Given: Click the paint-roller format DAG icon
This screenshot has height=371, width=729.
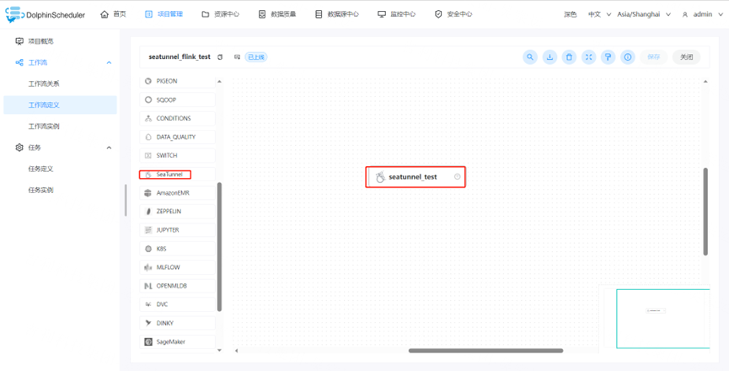Looking at the screenshot, I should pos(608,57).
